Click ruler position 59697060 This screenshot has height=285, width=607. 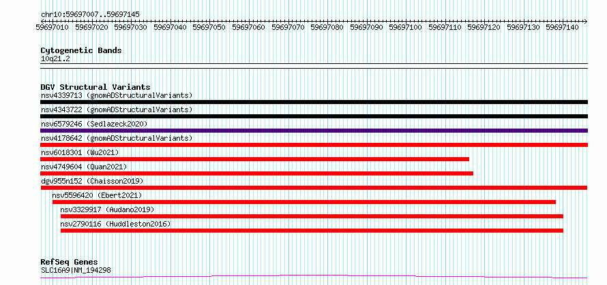point(249,27)
